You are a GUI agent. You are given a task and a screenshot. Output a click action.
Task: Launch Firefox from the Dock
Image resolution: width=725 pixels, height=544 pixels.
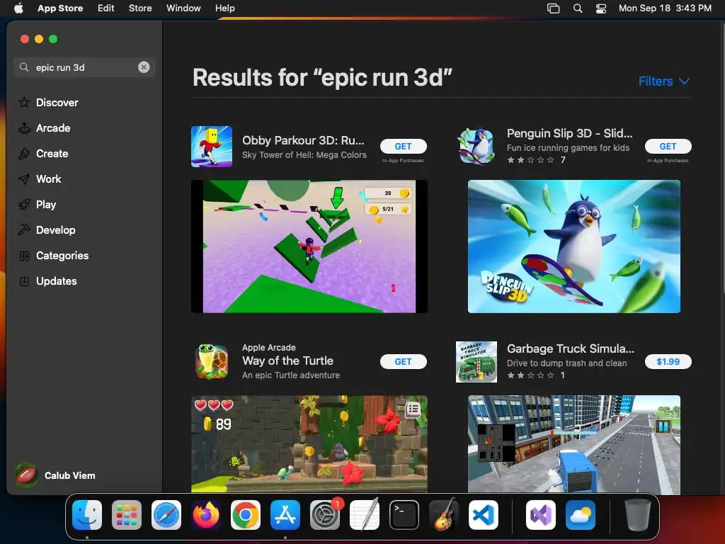(x=206, y=515)
